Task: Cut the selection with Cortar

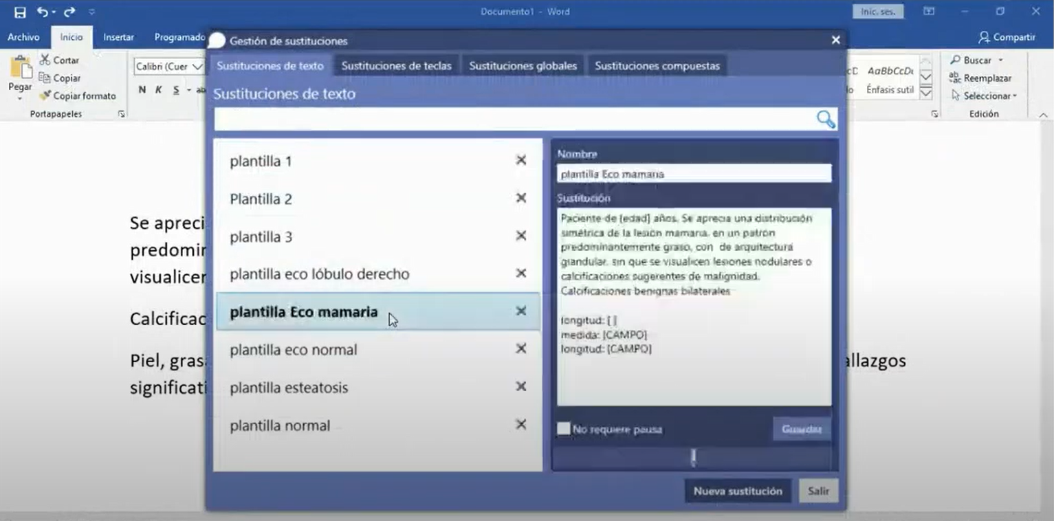Action: [x=59, y=60]
